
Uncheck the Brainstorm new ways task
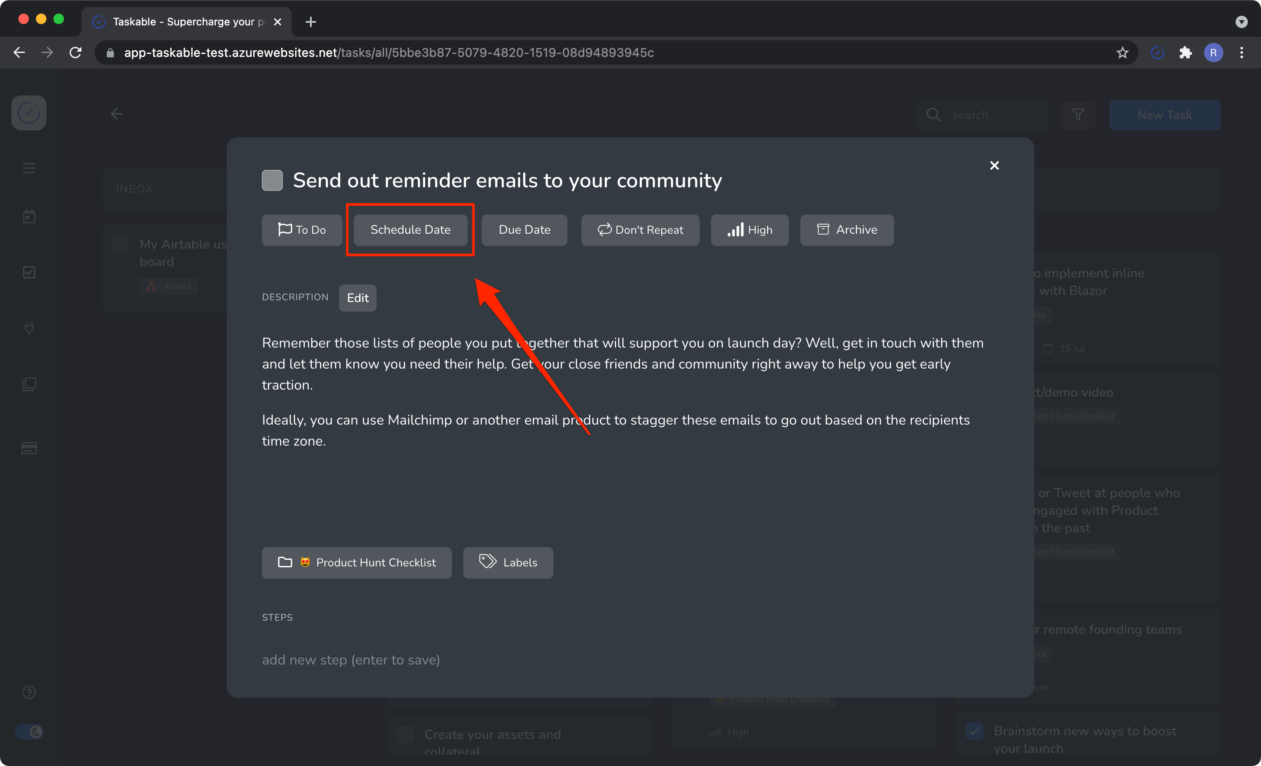974,731
